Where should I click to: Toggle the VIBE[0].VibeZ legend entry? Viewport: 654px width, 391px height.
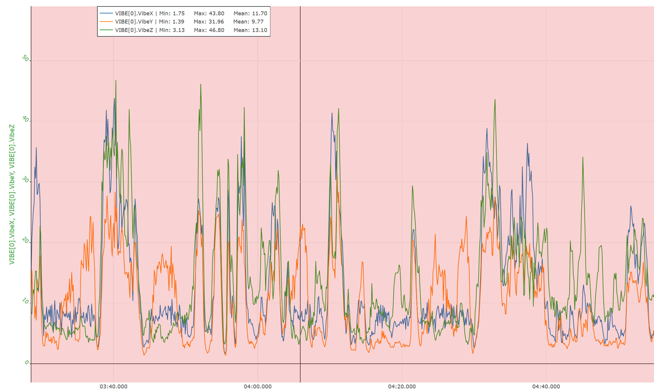tap(134, 30)
